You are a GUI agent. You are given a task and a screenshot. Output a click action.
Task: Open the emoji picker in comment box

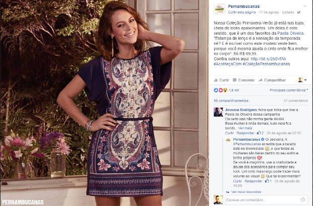[303, 200]
